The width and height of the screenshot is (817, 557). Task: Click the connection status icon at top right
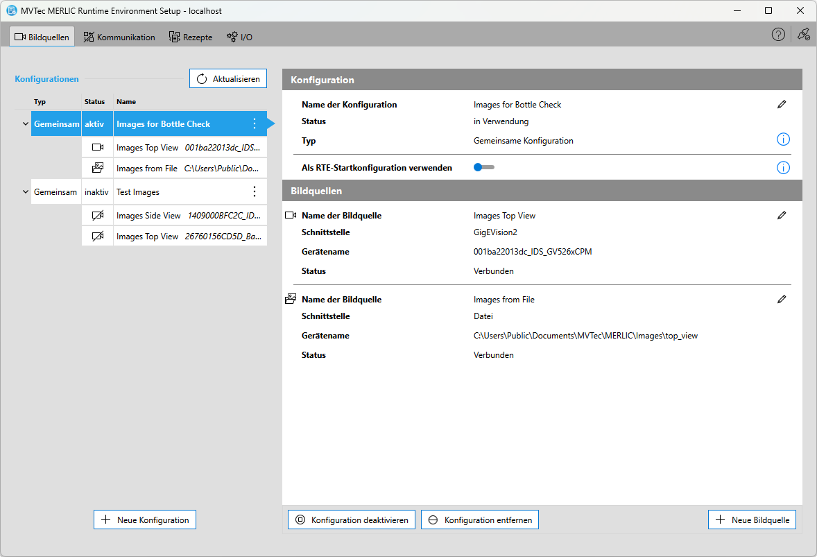pyautogui.click(x=803, y=35)
